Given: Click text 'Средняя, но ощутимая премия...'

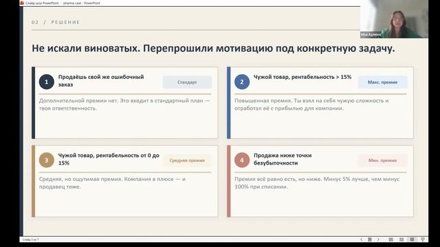Looking at the screenshot, I should (112, 183).
